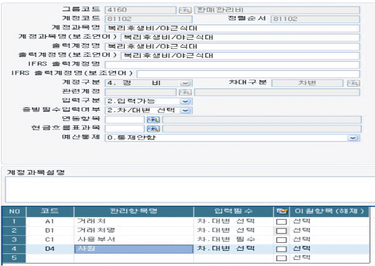The image size is (375, 266).
Task: Click the 관리항목명 column header
Action: pyautogui.click(x=134, y=211)
